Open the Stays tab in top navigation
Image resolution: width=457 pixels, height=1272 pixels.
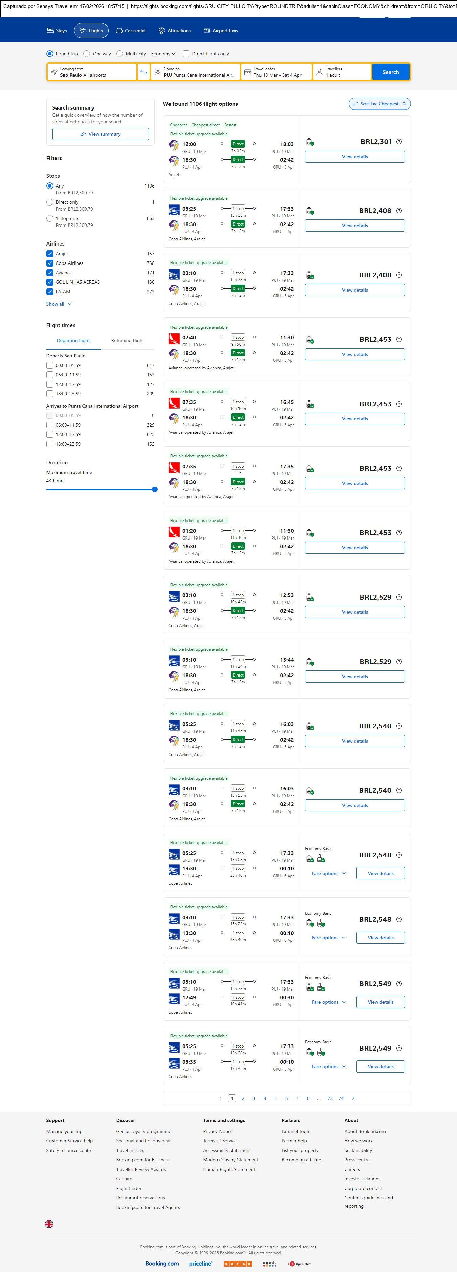(x=56, y=31)
